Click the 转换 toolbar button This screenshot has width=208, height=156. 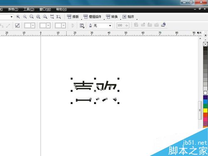112,17
